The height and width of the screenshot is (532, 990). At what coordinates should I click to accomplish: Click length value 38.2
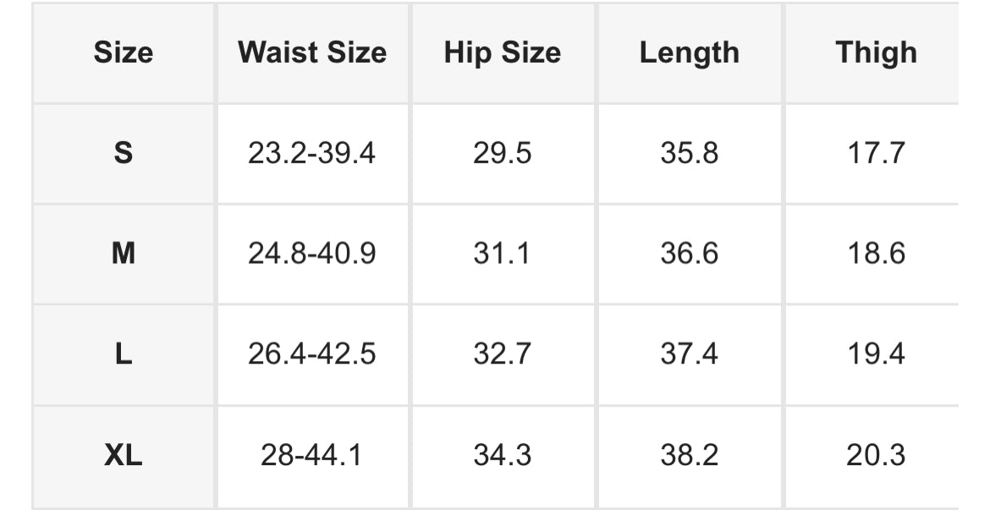coord(689,455)
